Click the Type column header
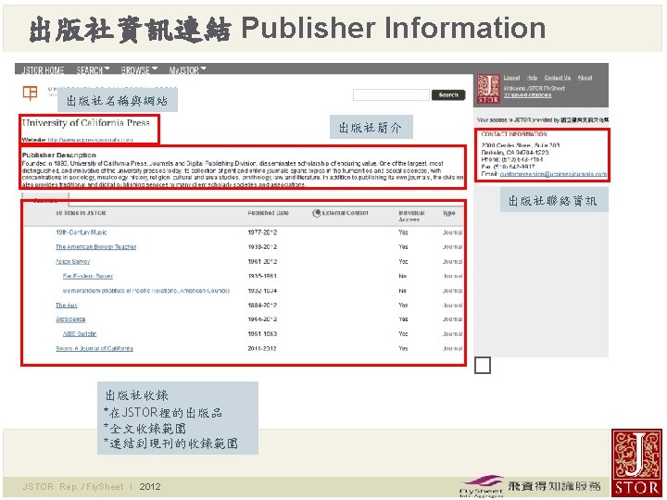667x500 pixels. point(448,213)
